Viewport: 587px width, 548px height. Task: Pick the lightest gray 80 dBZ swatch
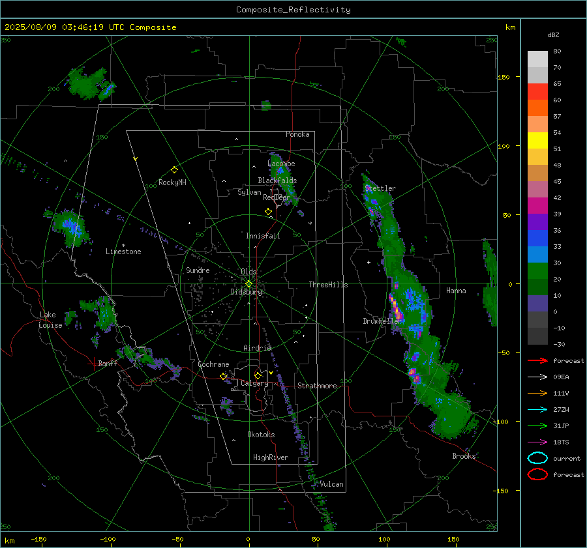click(x=537, y=59)
